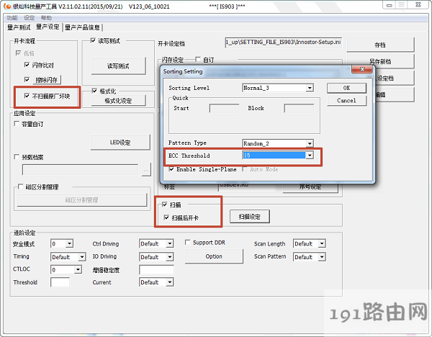Confirm Sorting Setting with OK
Screen dimensions: 432x337
346,88
